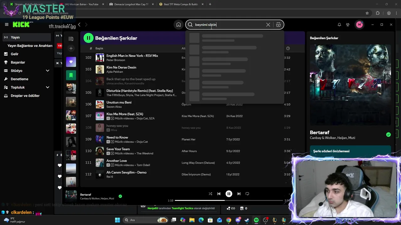Open Chrome extensions puzzle icon
Screen dimensions: 401x225
coord(378,13)
